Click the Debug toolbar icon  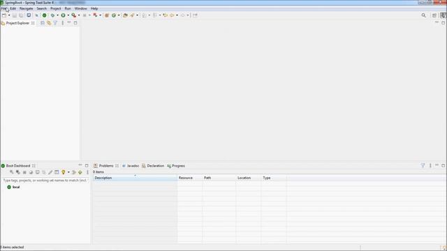(53, 15)
